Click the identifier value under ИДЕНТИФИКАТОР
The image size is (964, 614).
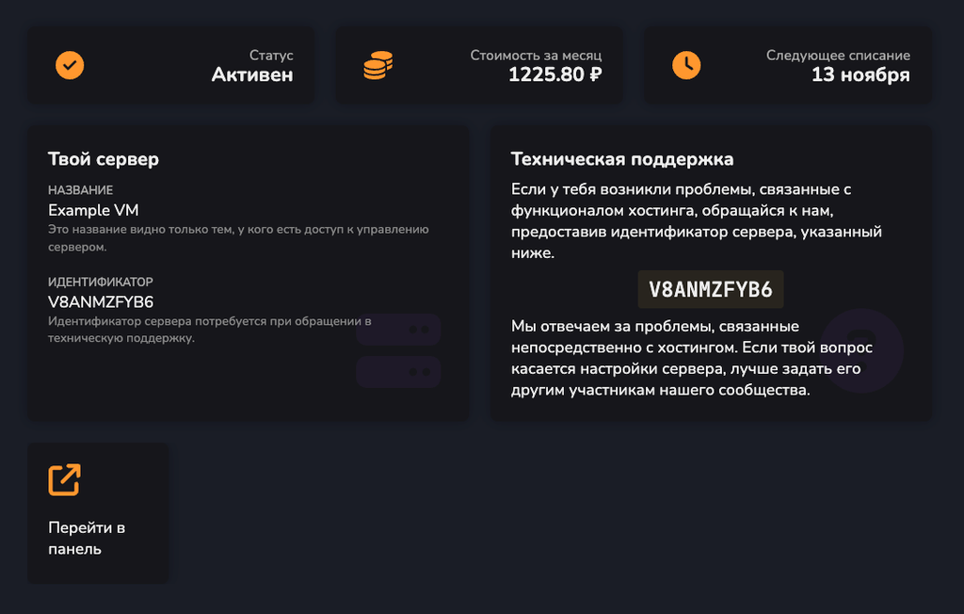101,302
